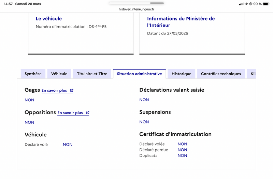
Task: Tap the orientation lock icon in status bar
Action: coord(251,4)
